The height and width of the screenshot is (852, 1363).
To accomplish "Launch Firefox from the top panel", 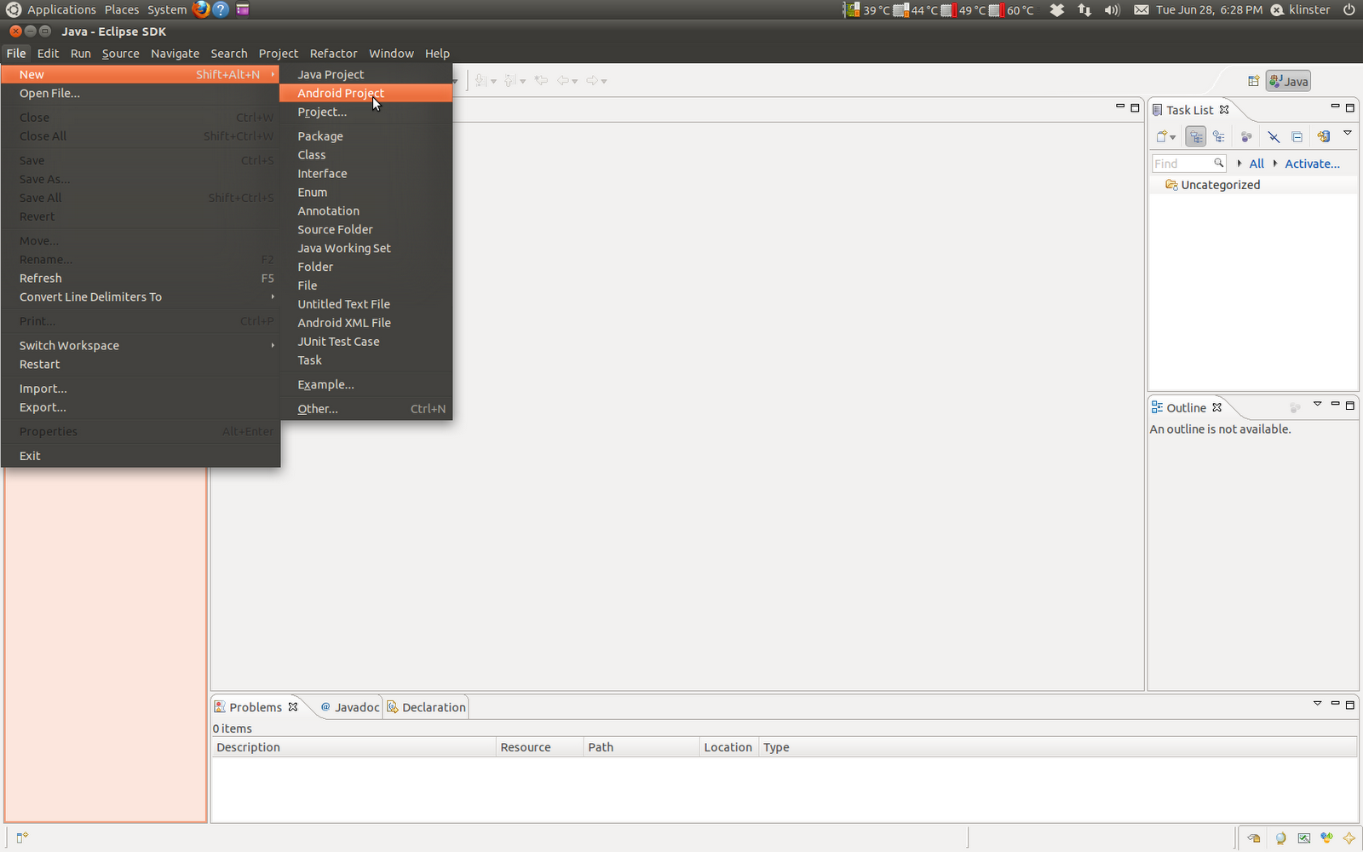I will (x=201, y=9).
